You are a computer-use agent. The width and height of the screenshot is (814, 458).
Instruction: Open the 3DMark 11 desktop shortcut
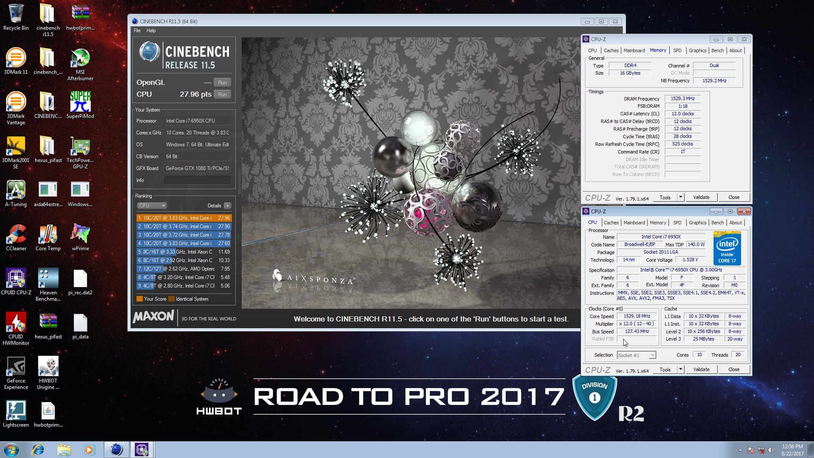click(x=16, y=61)
